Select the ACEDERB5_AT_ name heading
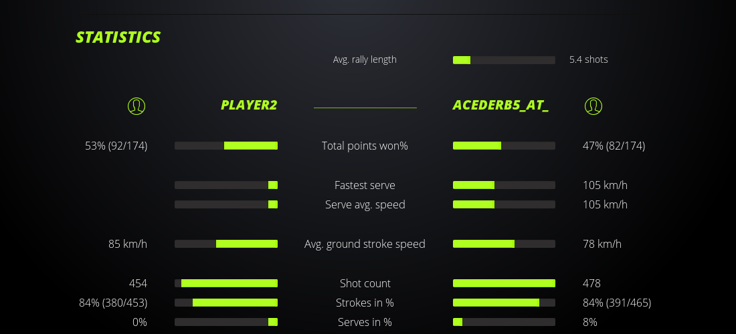The image size is (736, 334). tap(500, 106)
